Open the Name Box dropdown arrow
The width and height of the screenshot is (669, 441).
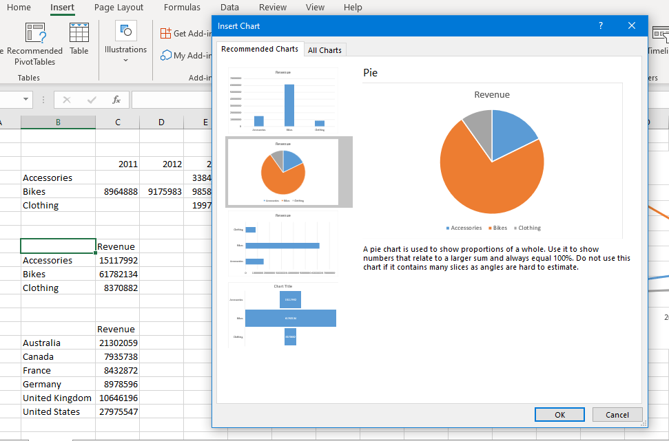[26, 100]
